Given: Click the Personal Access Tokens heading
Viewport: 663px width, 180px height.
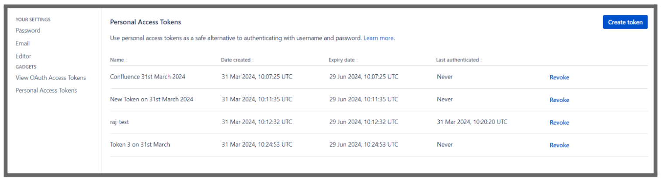Looking at the screenshot, I should pyautogui.click(x=146, y=22).
